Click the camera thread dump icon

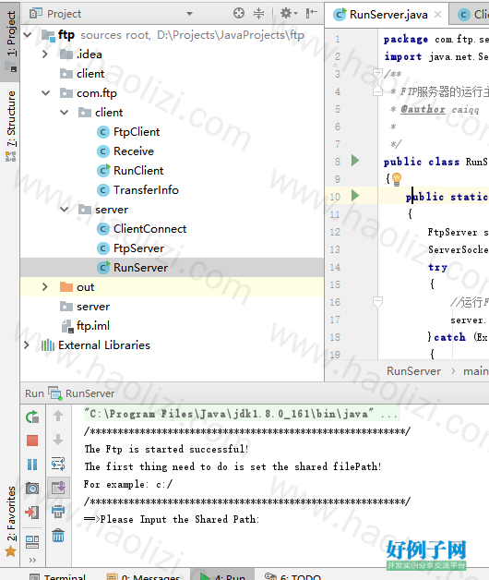[x=32, y=489]
